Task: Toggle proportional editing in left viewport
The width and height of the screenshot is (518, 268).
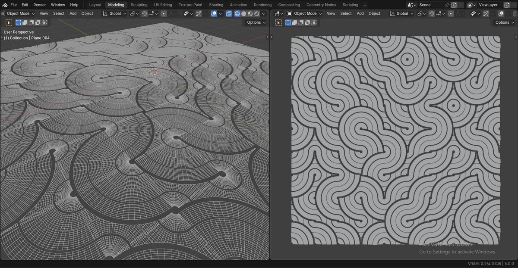Action: tap(164, 13)
